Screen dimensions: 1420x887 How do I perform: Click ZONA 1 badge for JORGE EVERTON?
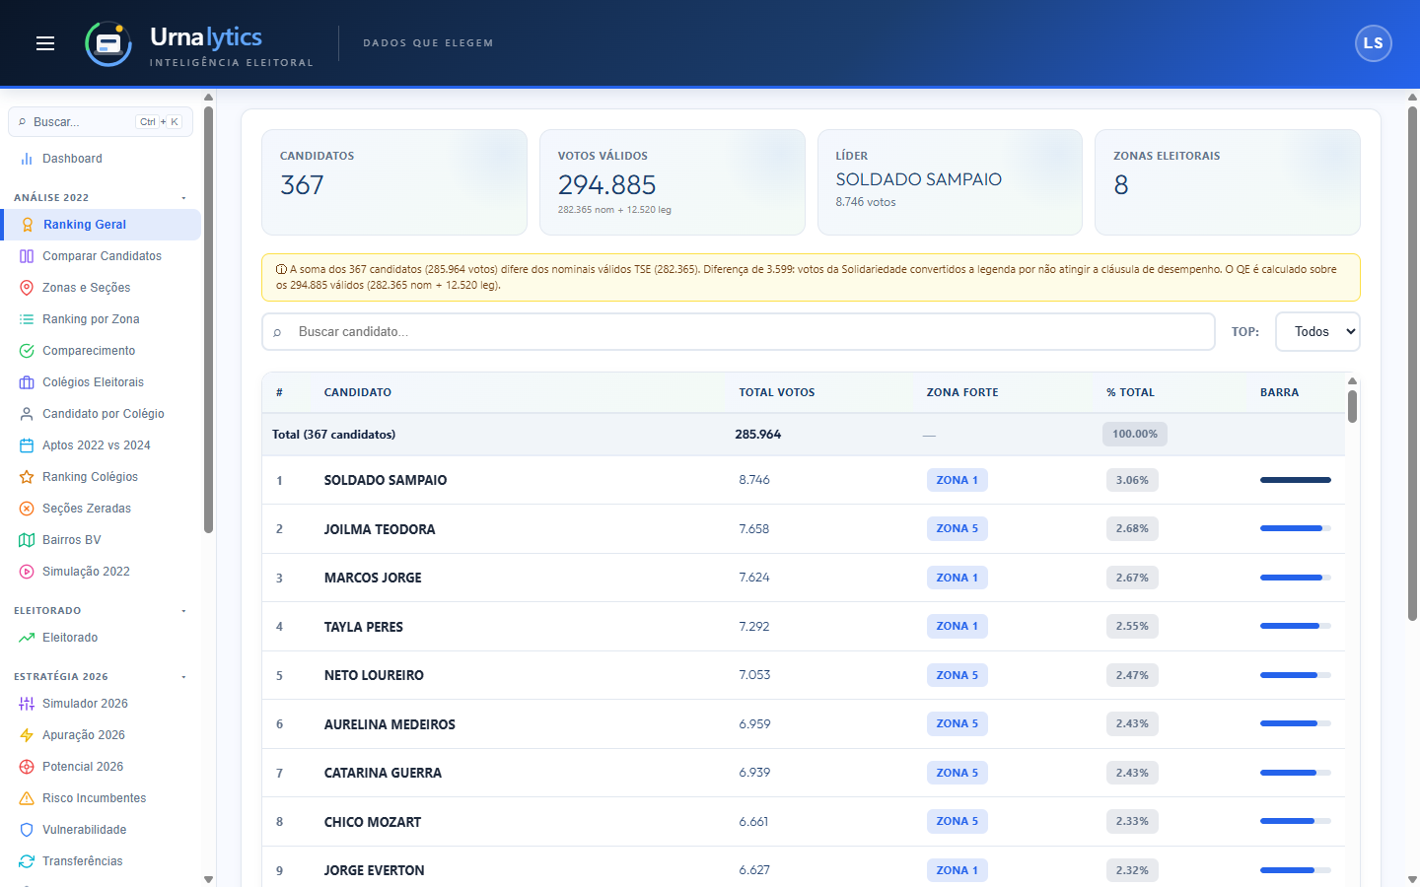(x=957, y=870)
